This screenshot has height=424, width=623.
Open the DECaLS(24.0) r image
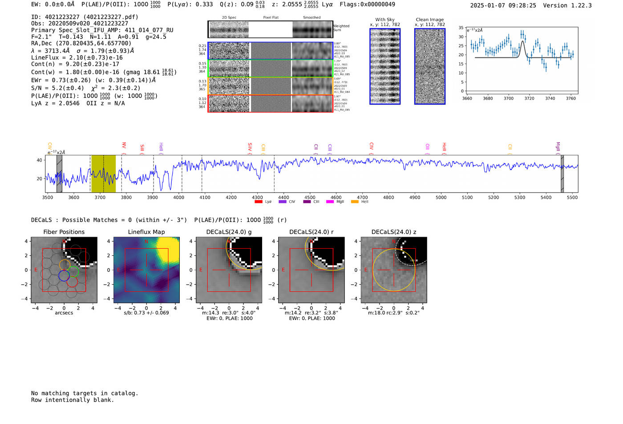point(311,270)
